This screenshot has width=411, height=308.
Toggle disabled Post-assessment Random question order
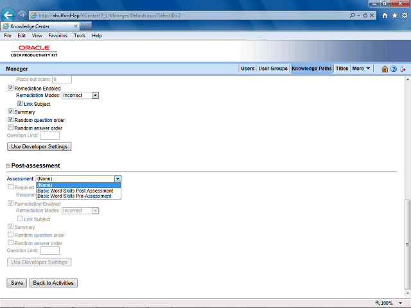coord(10,234)
